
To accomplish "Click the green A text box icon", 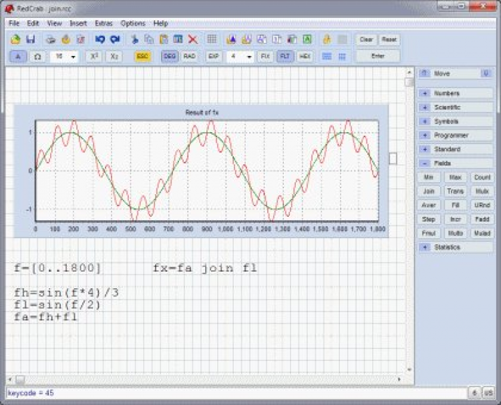I will click(x=307, y=39).
